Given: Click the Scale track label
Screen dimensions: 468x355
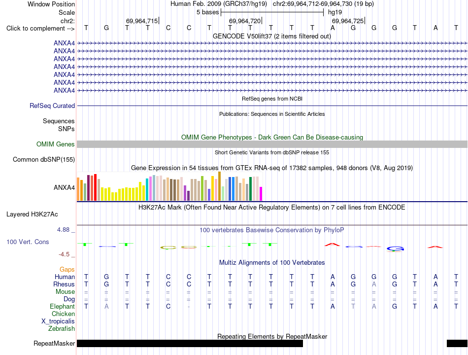Looking at the screenshot, I should 67,12.
